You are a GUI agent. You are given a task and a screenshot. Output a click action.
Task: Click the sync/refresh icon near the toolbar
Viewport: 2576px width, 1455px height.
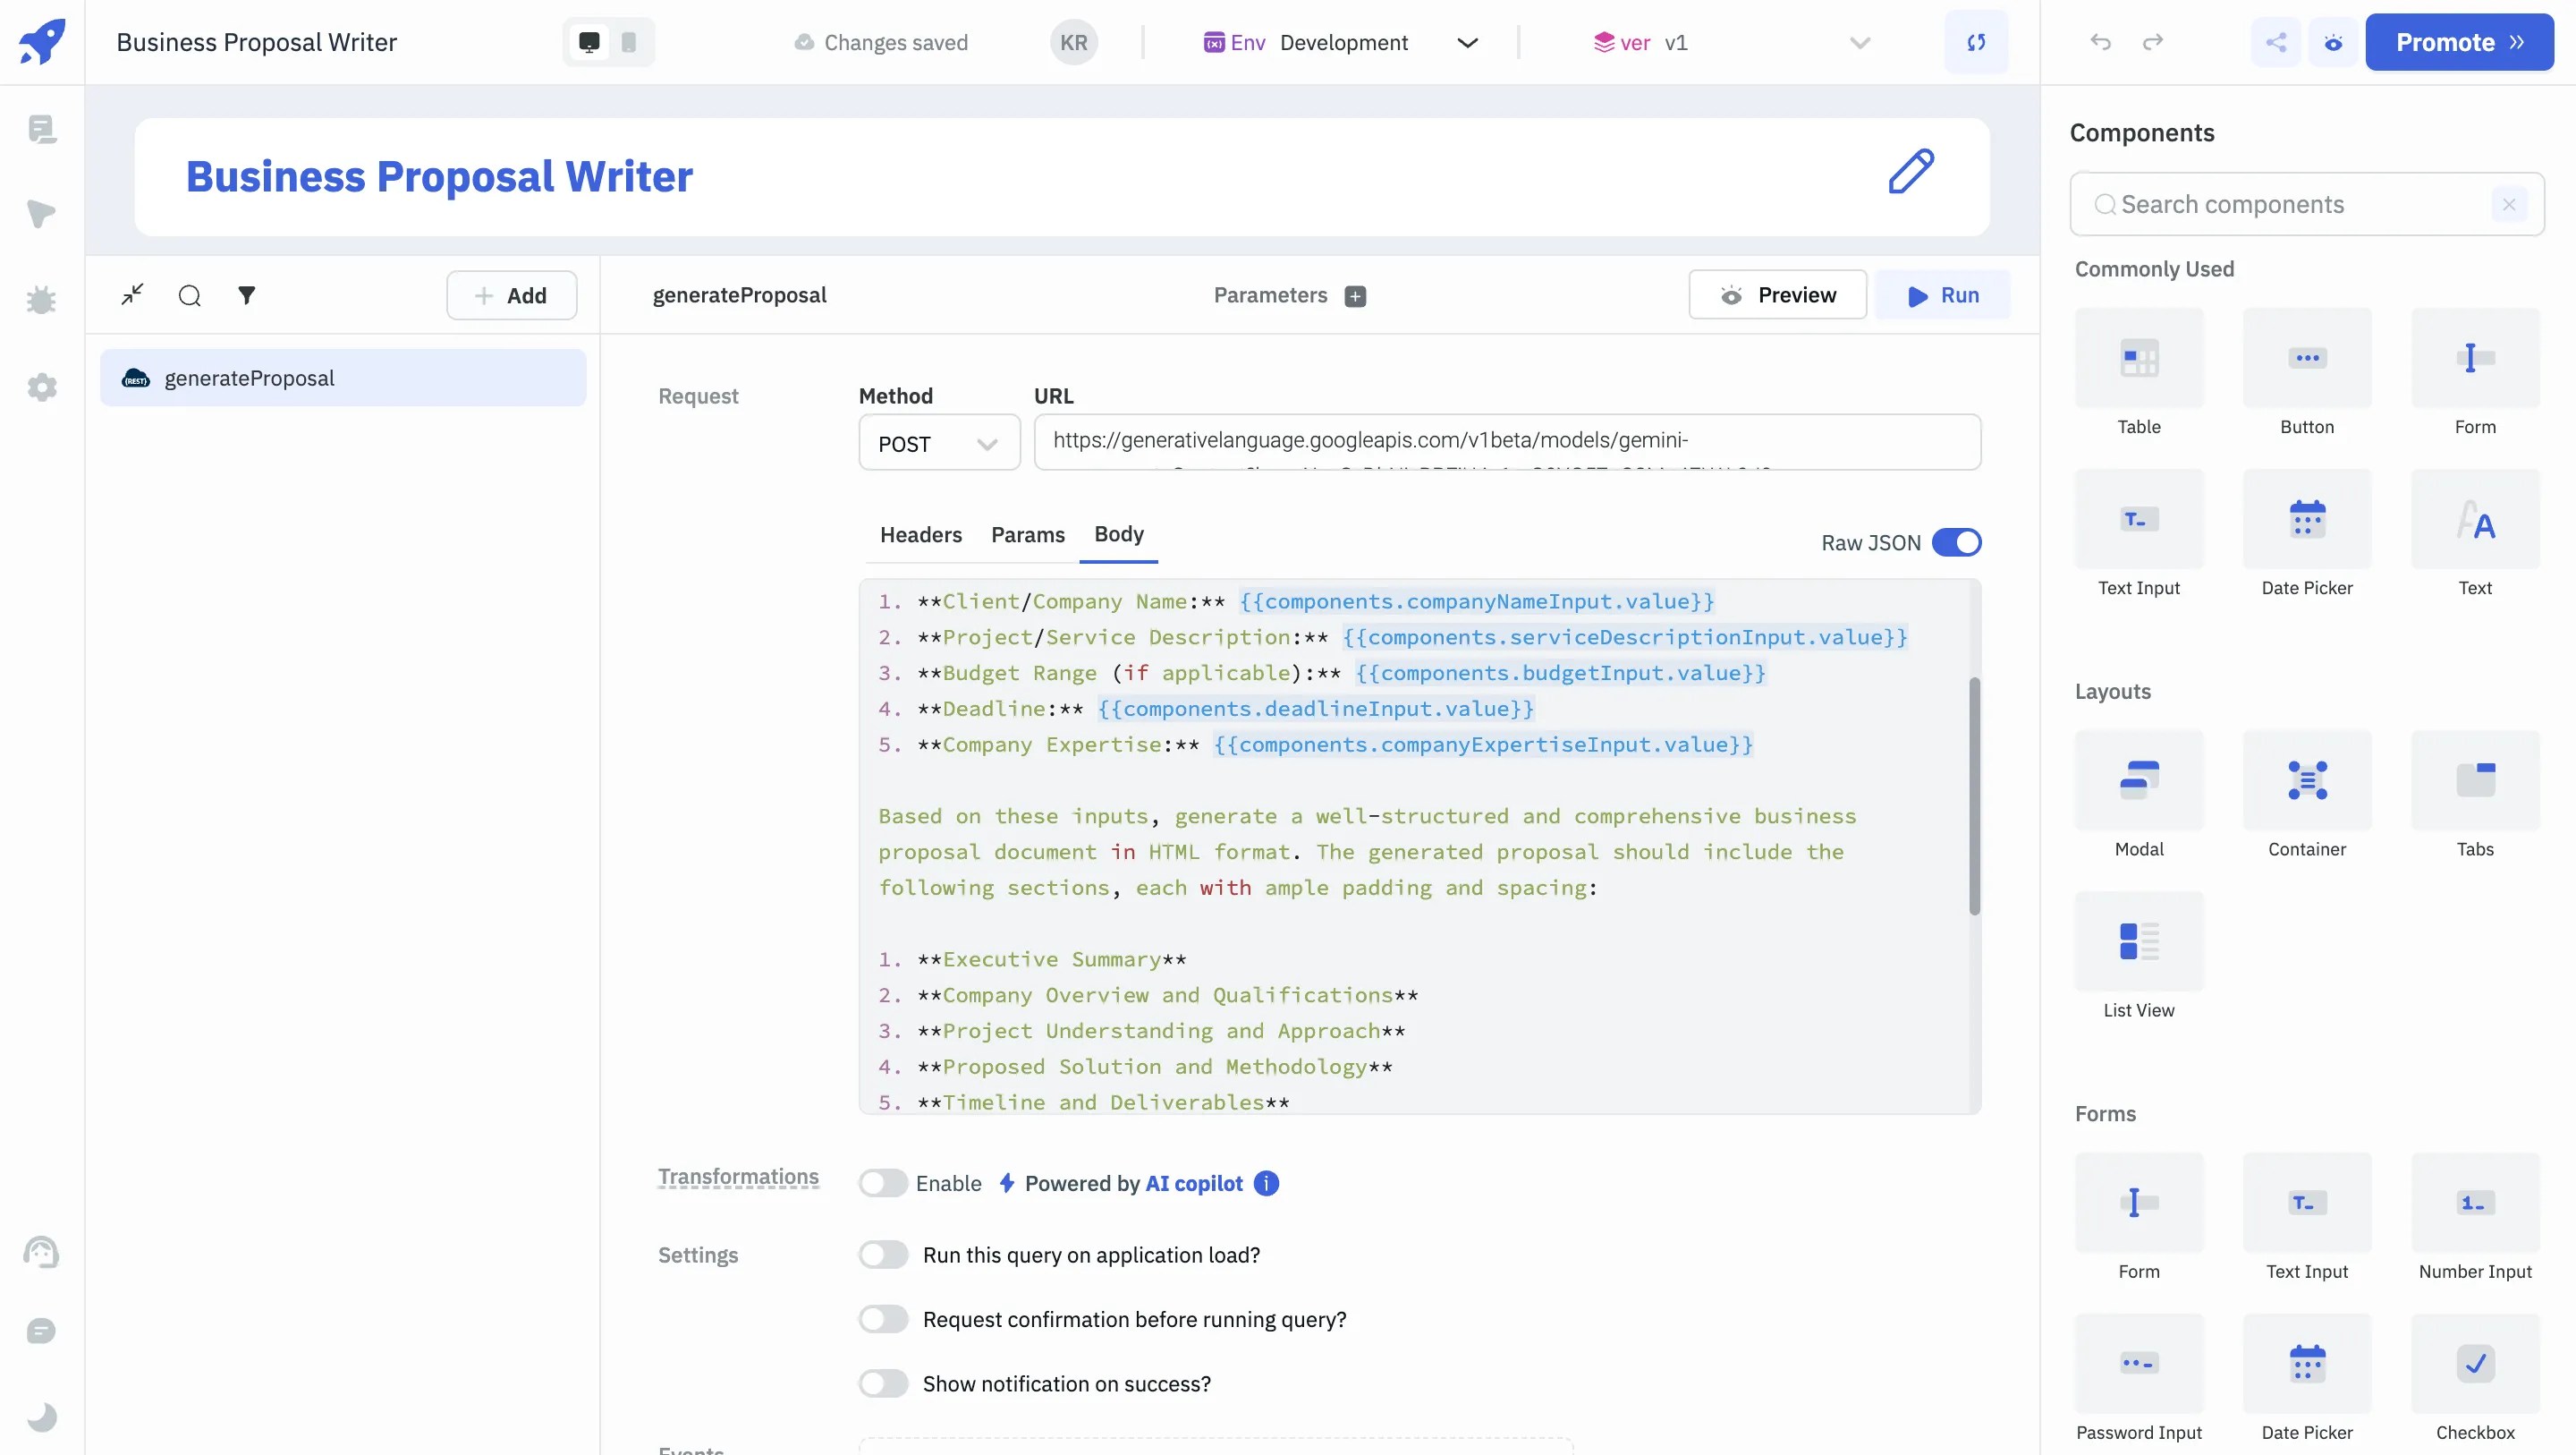[1976, 42]
